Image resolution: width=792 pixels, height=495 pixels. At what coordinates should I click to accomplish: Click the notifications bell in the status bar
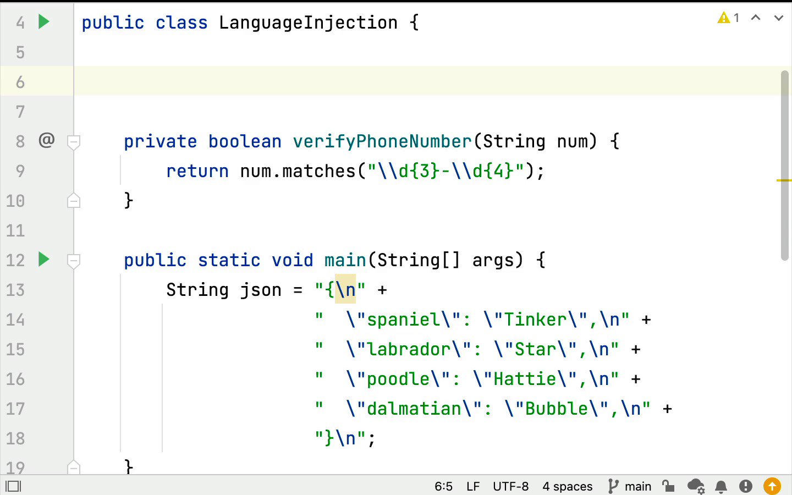click(x=721, y=486)
